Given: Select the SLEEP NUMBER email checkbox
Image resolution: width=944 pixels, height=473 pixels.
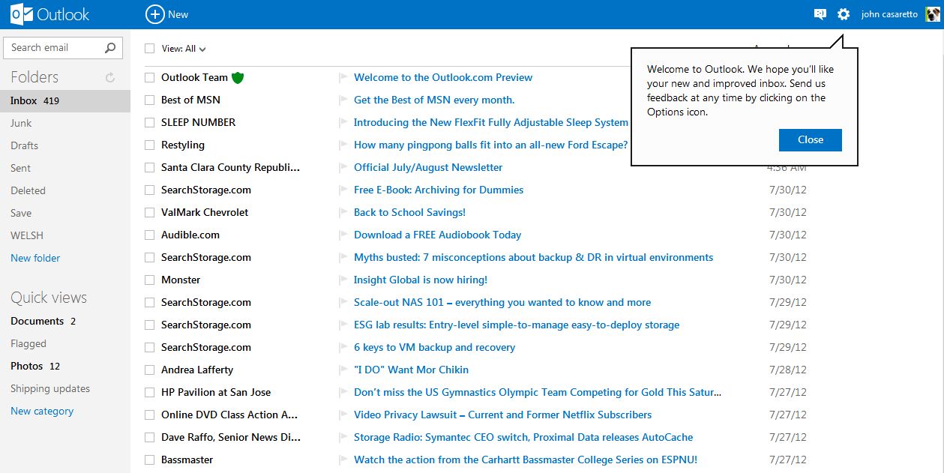Looking at the screenshot, I should tap(149, 122).
